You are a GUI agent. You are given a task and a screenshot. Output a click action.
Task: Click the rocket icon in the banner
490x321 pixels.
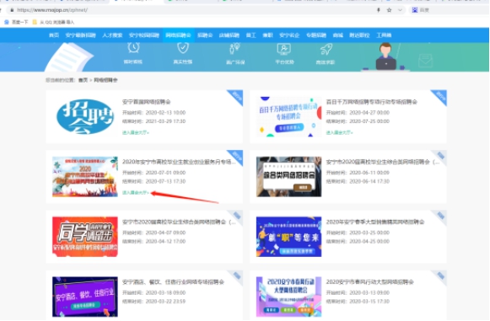point(326,49)
